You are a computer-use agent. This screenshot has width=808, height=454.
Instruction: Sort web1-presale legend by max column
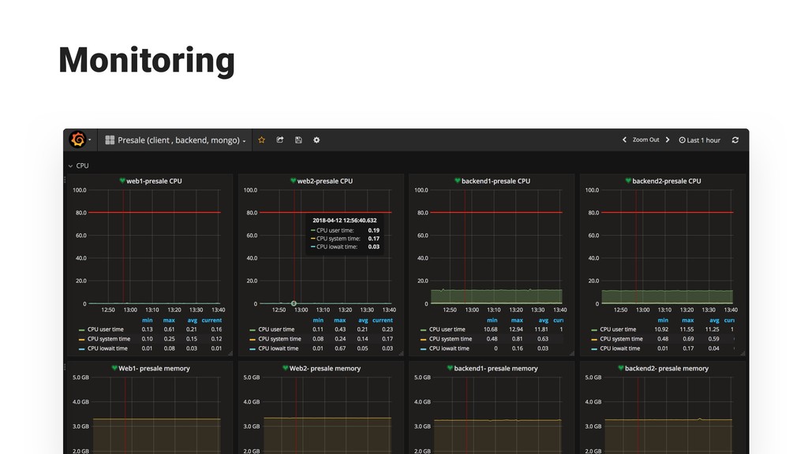tap(169, 320)
